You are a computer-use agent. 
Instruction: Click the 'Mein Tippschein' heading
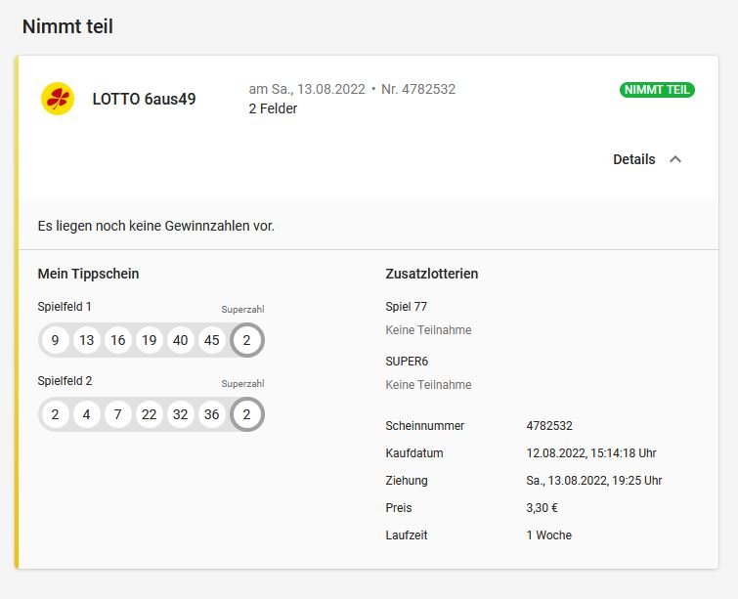point(89,274)
